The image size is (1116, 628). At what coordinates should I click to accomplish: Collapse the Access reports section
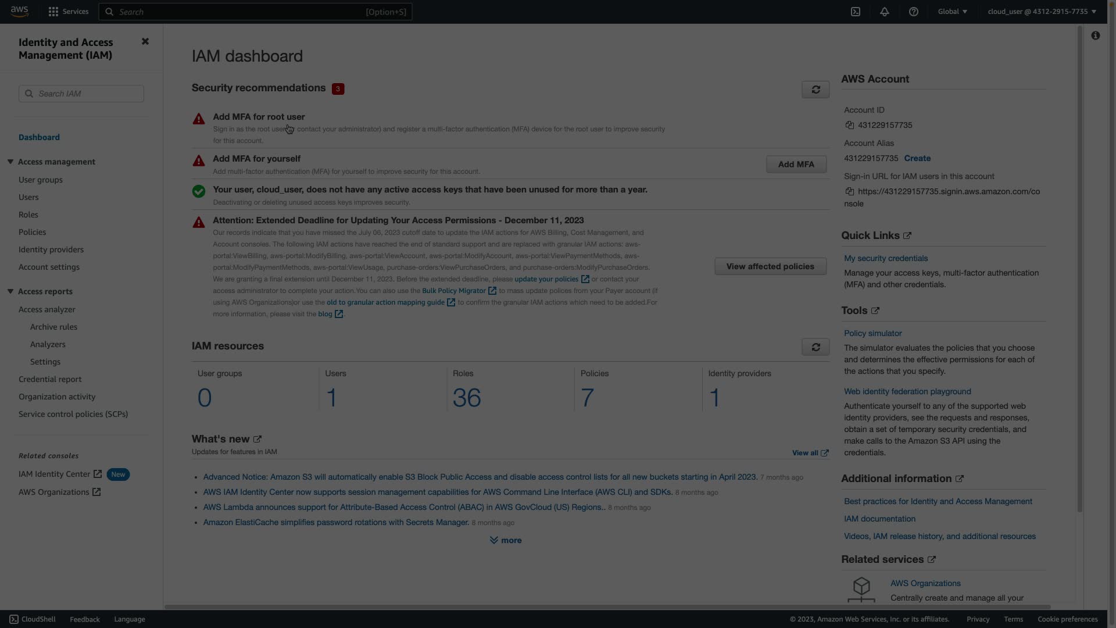10,291
